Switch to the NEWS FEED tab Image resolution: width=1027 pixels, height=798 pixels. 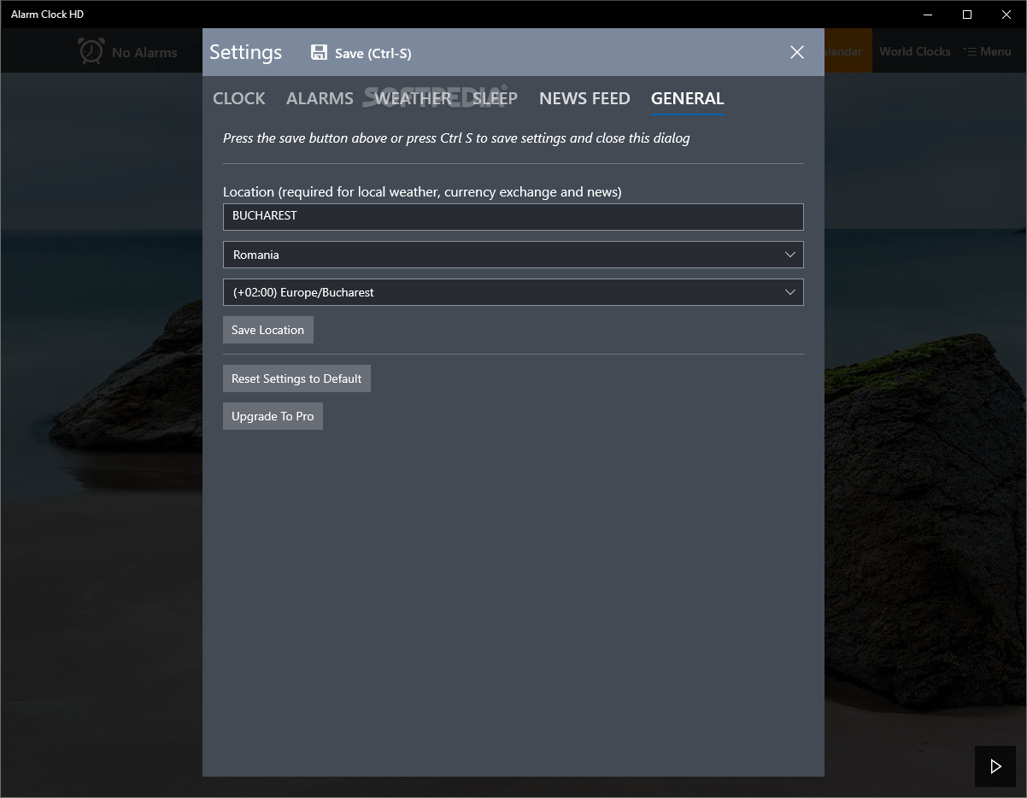point(584,98)
